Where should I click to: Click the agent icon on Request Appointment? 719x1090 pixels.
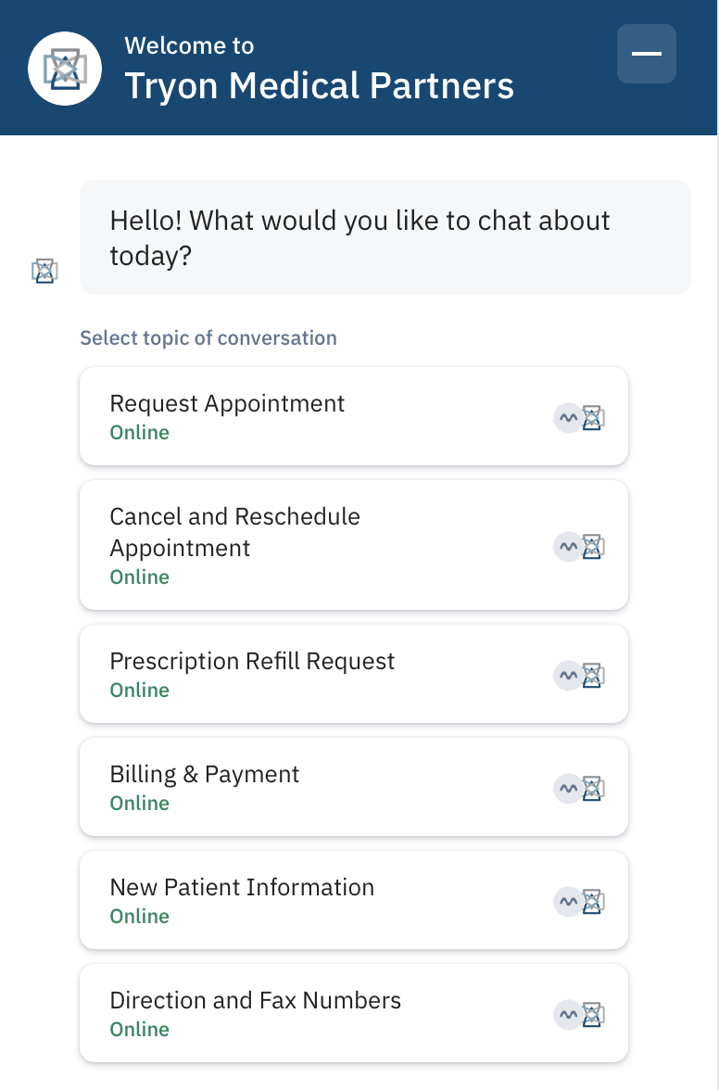coord(592,418)
